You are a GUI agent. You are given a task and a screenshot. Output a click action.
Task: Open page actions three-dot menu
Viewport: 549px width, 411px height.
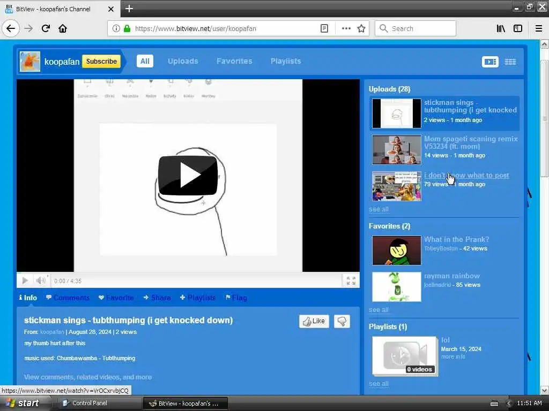[x=346, y=28]
